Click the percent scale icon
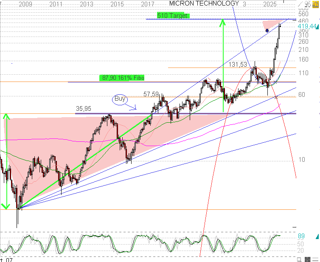320x262 pixels. 308,3
